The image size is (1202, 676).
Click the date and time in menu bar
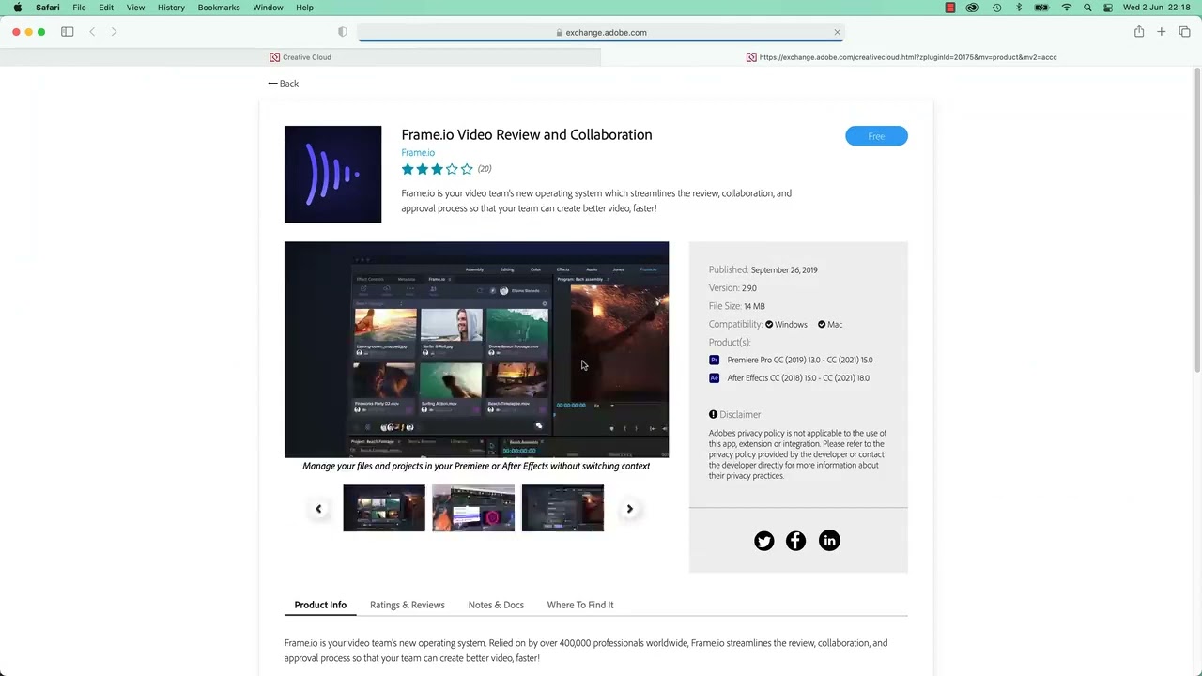(x=1158, y=8)
